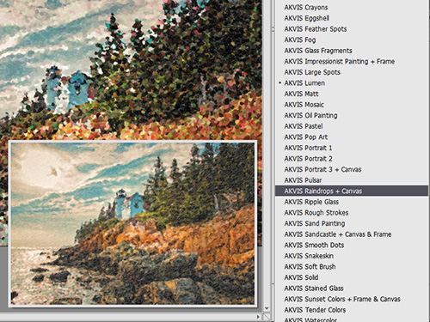
Task: Select AKVIS Snakeskin preset
Action: pos(309,256)
